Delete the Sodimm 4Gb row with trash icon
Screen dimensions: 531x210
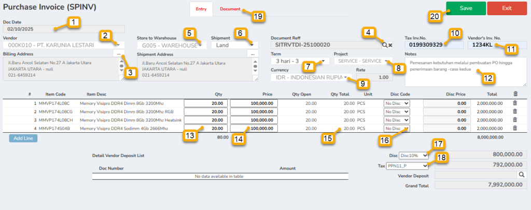click(515, 128)
